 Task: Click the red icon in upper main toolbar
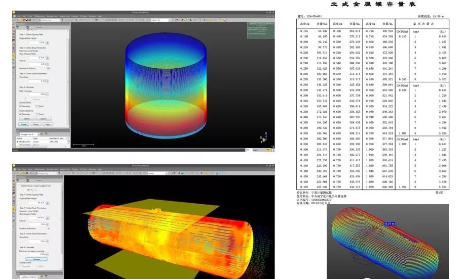point(23,20)
